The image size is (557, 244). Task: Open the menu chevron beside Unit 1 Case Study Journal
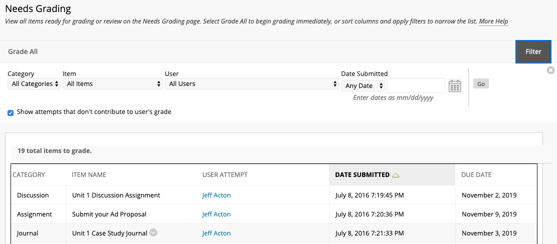click(x=153, y=232)
